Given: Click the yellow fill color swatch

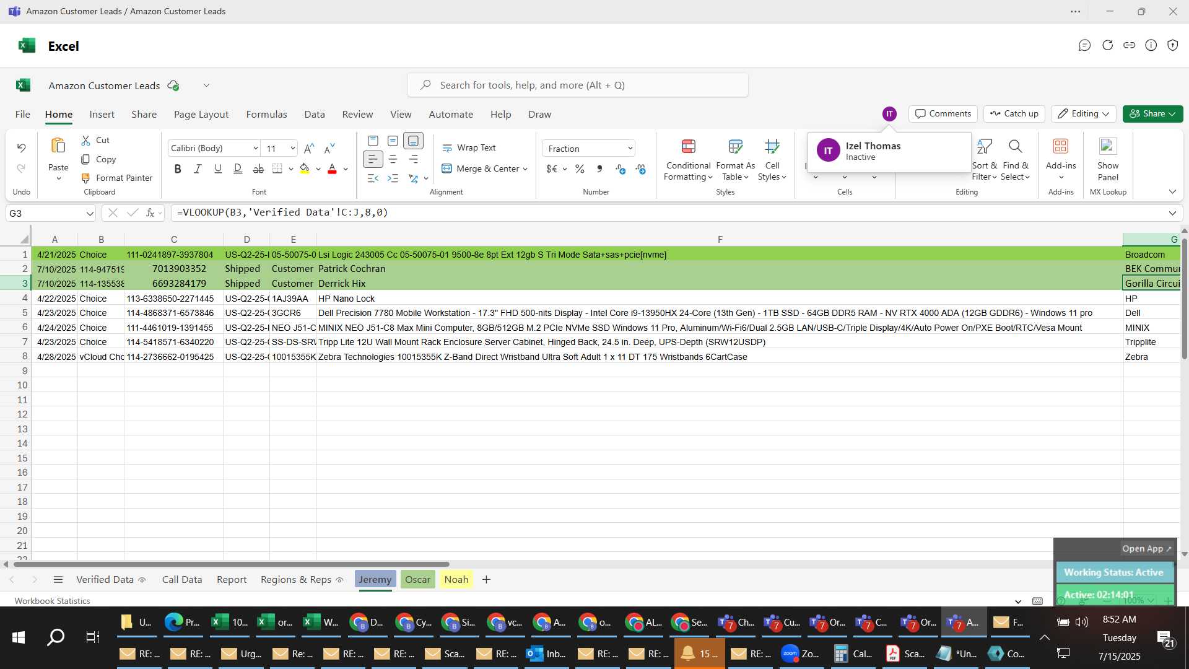Looking at the screenshot, I should click(x=304, y=169).
